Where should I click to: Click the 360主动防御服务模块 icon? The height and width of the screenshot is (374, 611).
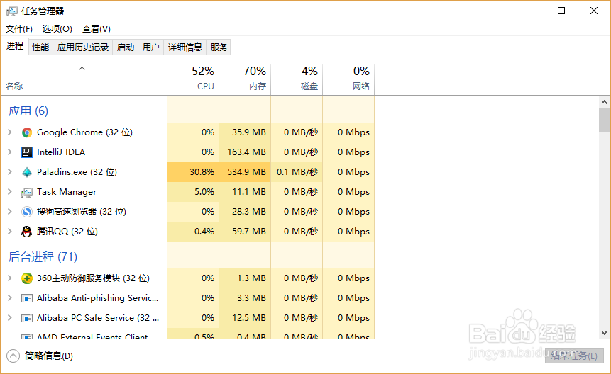27,278
